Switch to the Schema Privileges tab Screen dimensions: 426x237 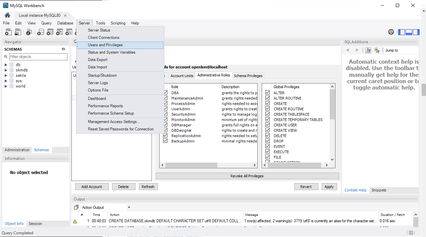click(248, 76)
